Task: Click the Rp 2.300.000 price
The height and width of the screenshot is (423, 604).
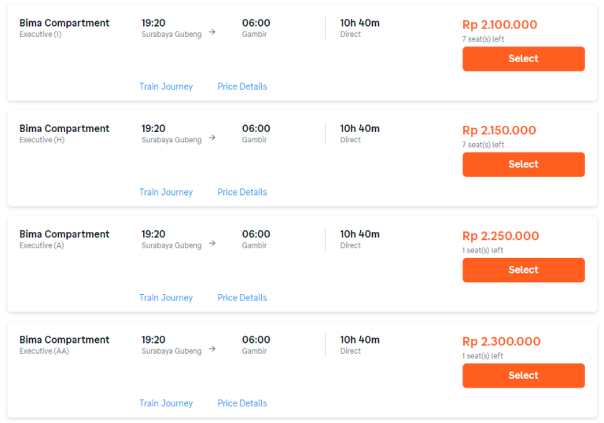Action: point(501,341)
